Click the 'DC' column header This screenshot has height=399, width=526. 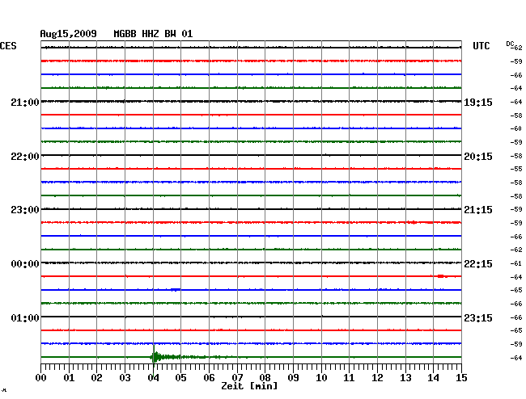[510, 44]
